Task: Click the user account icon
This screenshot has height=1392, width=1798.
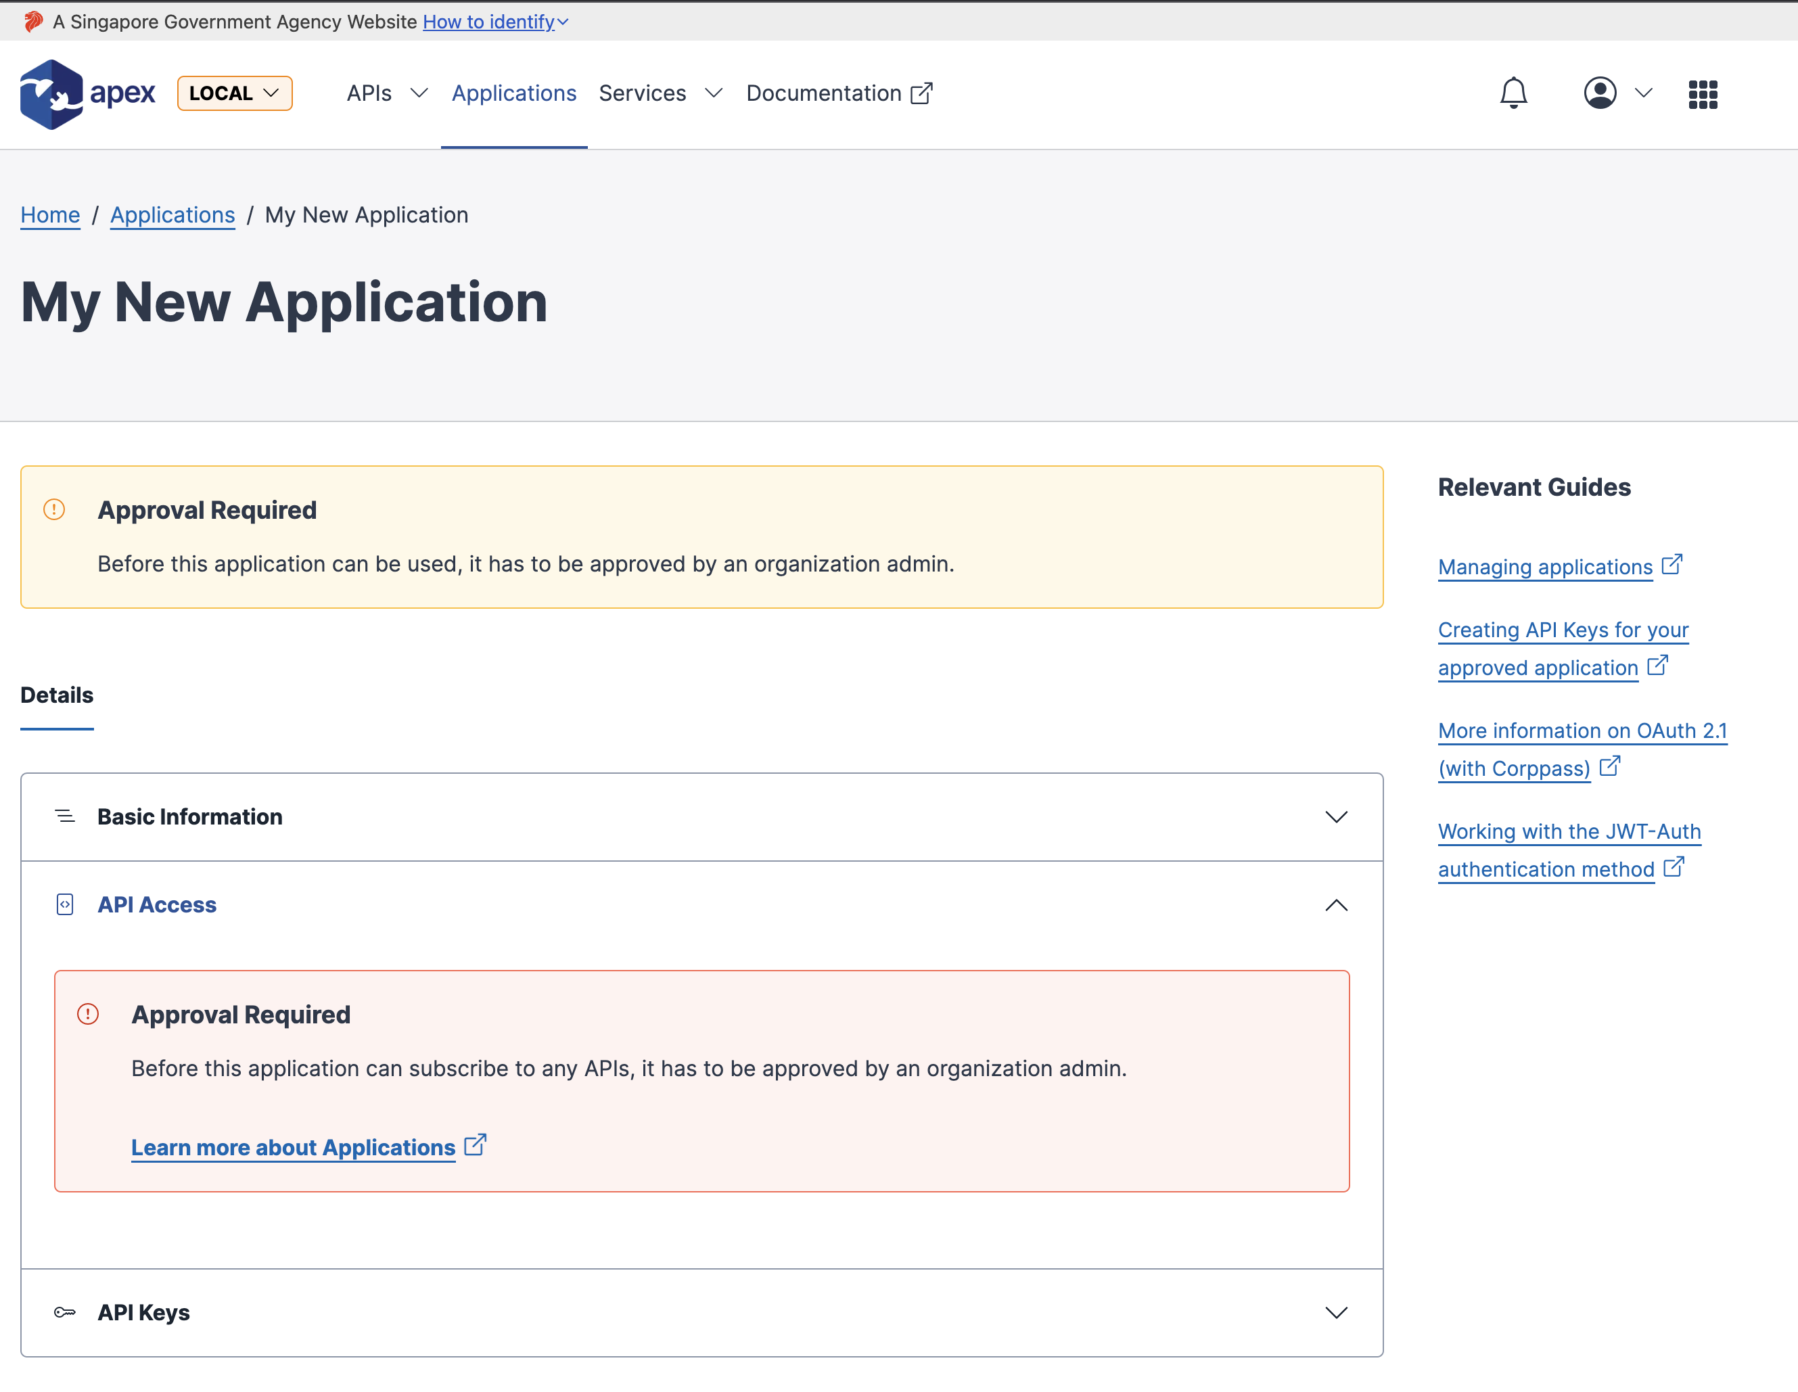Action: pos(1600,93)
